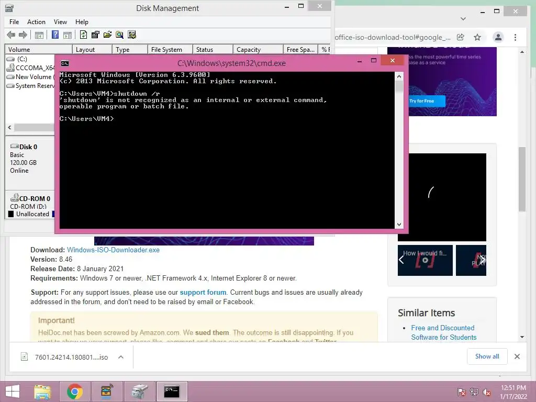Select the CCCOMA_X64 volume row
Image resolution: width=536 pixels, height=402 pixels.
click(x=30, y=68)
